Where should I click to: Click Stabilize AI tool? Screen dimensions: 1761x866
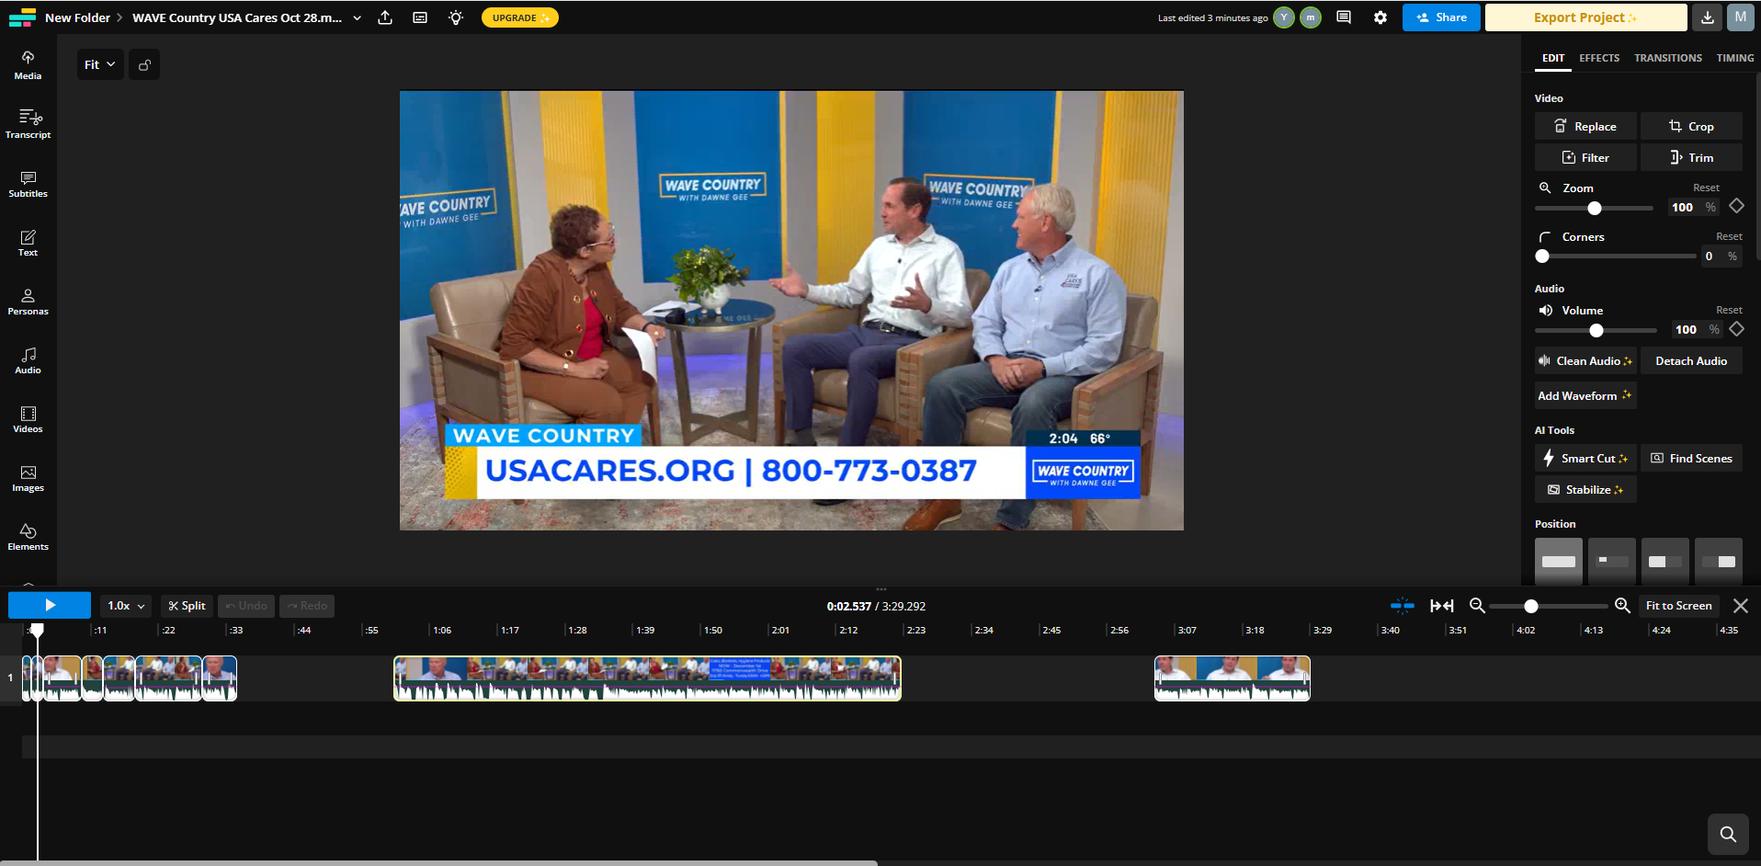(x=1585, y=489)
